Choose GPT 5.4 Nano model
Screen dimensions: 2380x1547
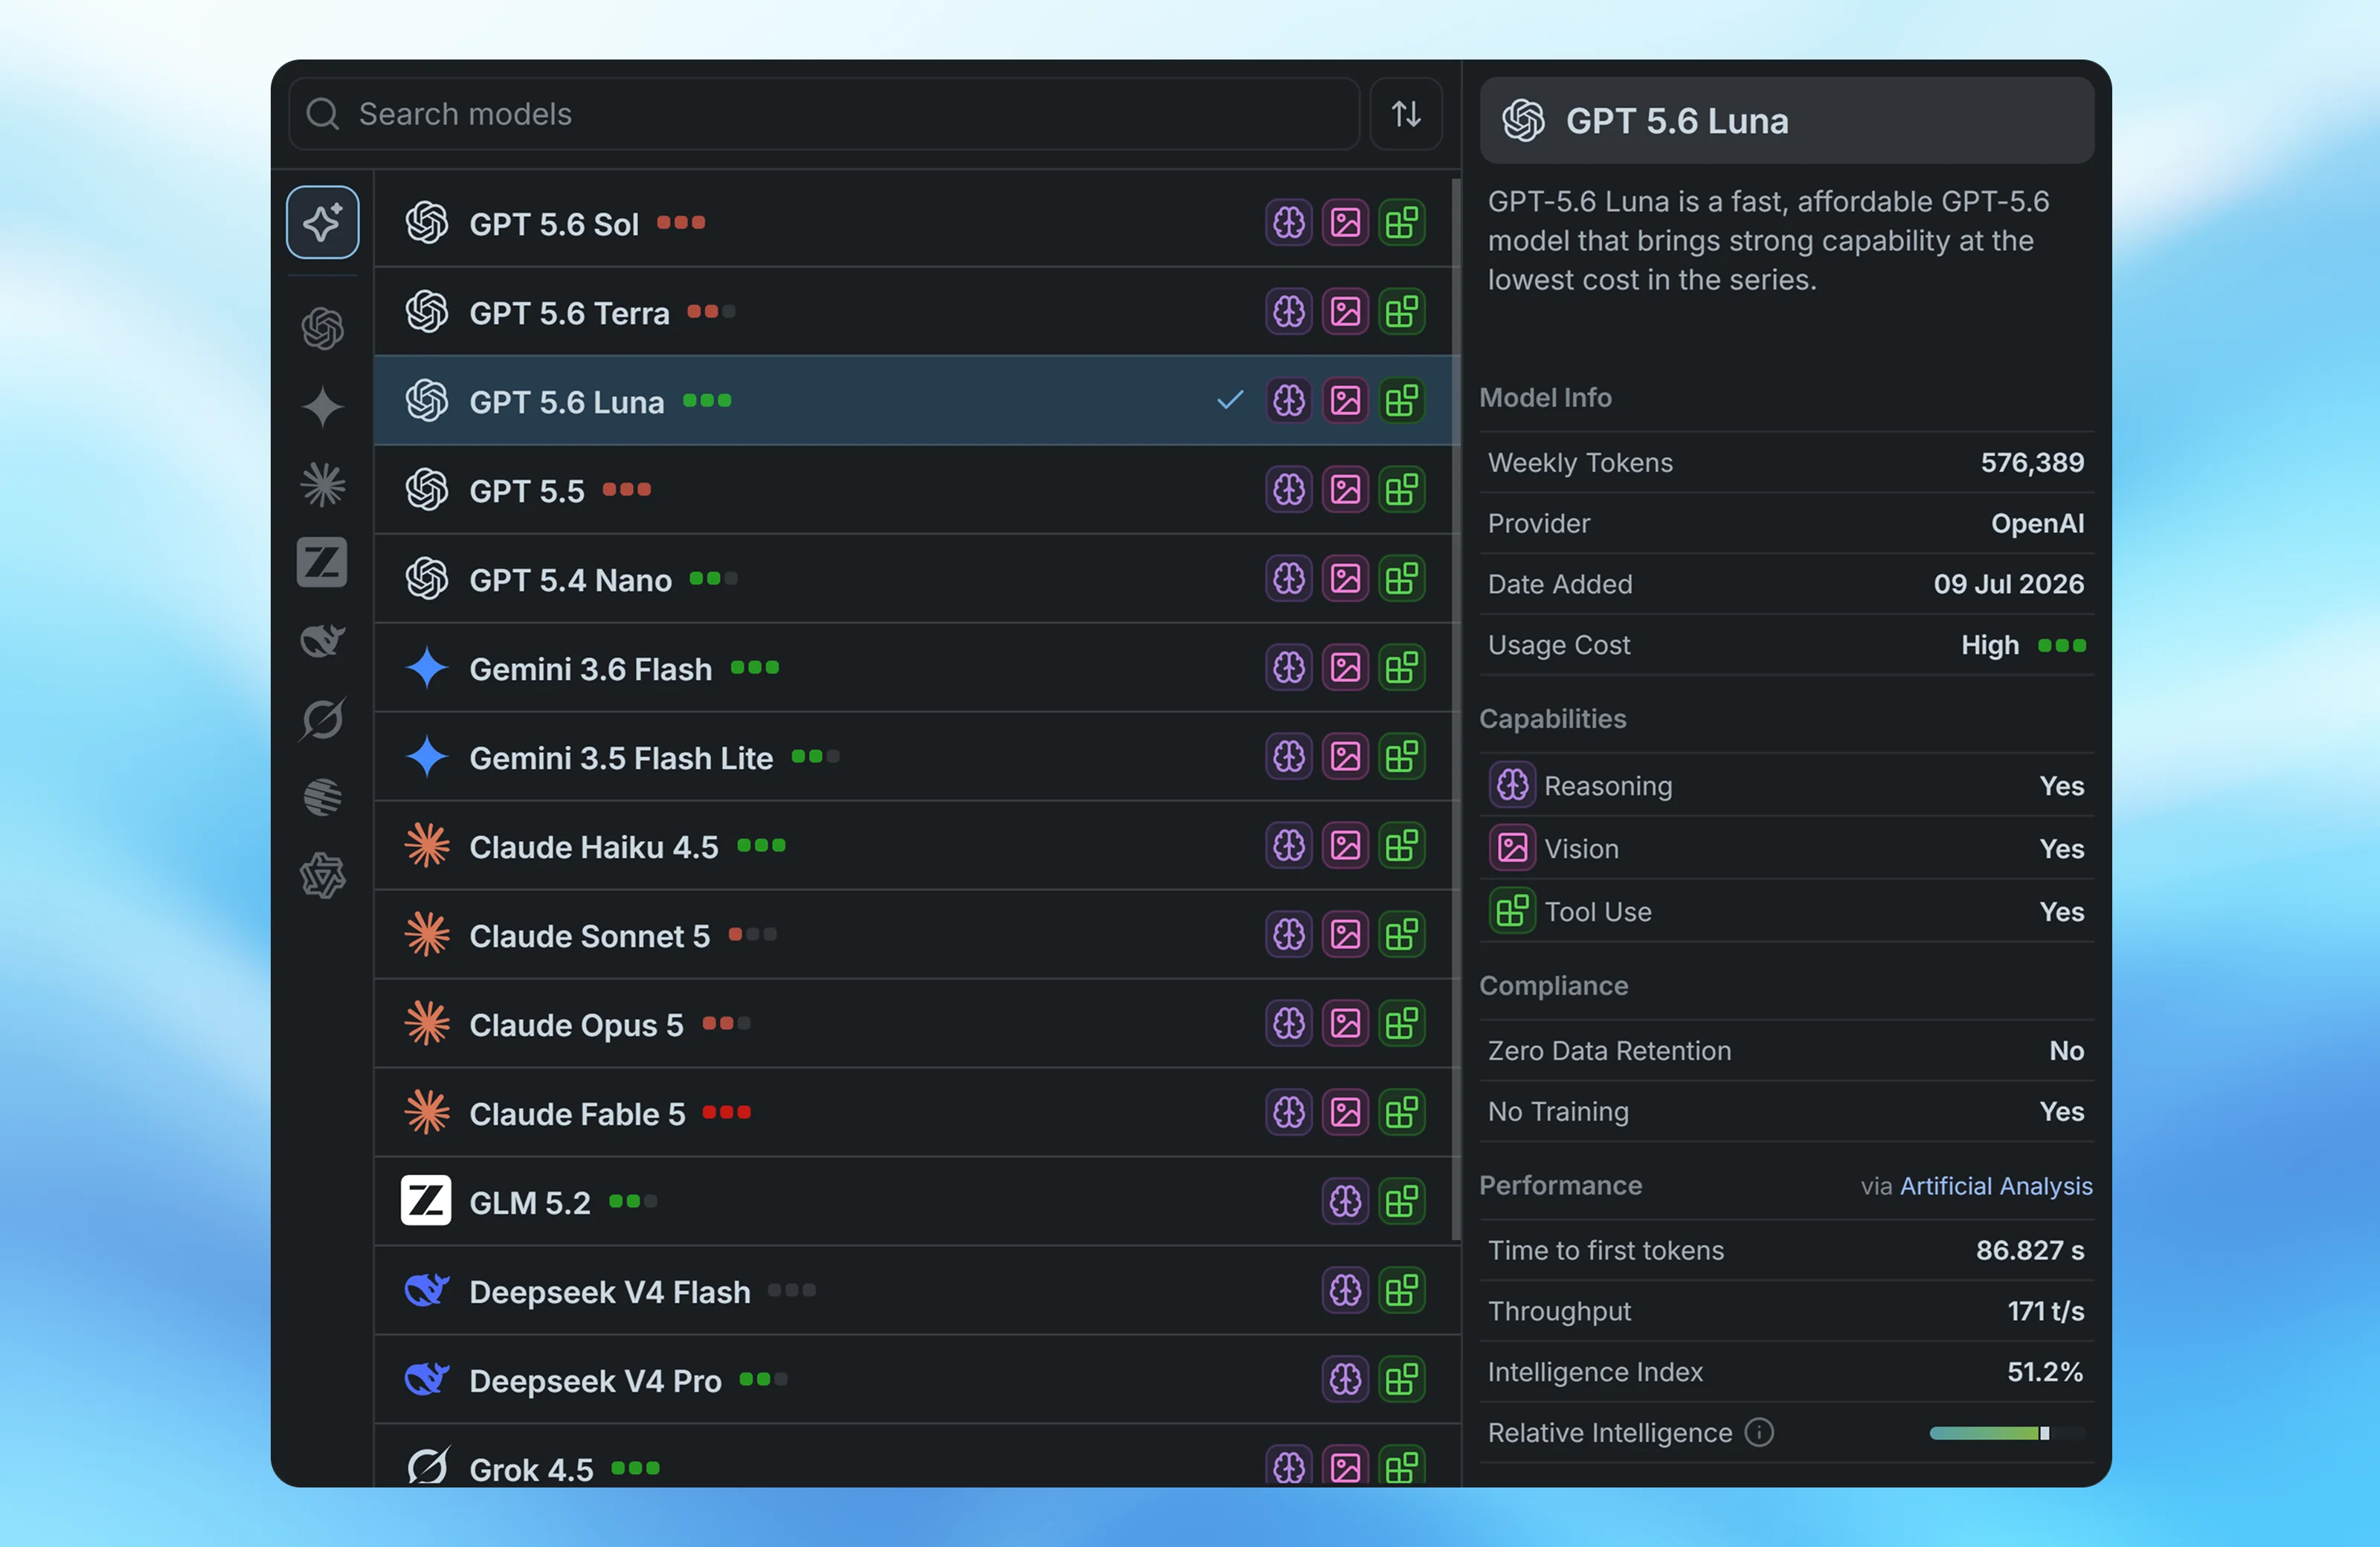click(916, 578)
